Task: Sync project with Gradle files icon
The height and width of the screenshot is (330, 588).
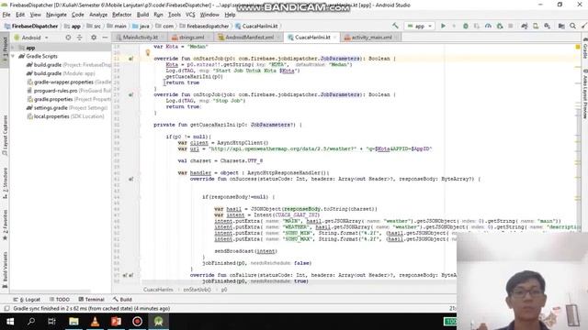Action: 525,26
